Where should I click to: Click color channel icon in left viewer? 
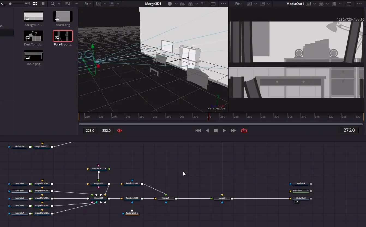tap(191, 4)
